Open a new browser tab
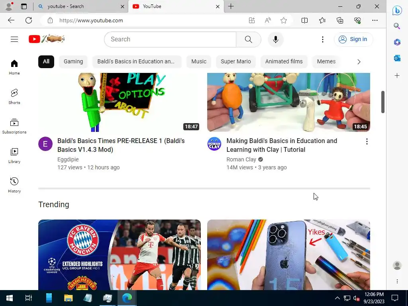This screenshot has width=408, height=306. (231, 6)
